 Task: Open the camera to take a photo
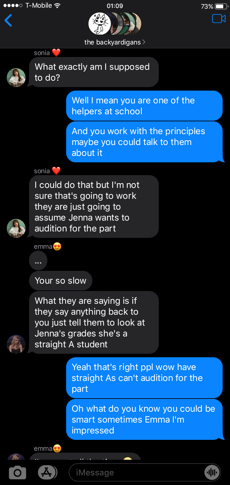17,473
